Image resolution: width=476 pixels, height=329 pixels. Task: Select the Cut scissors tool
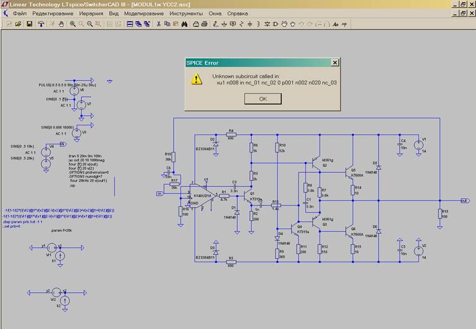click(x=159, y=24)
